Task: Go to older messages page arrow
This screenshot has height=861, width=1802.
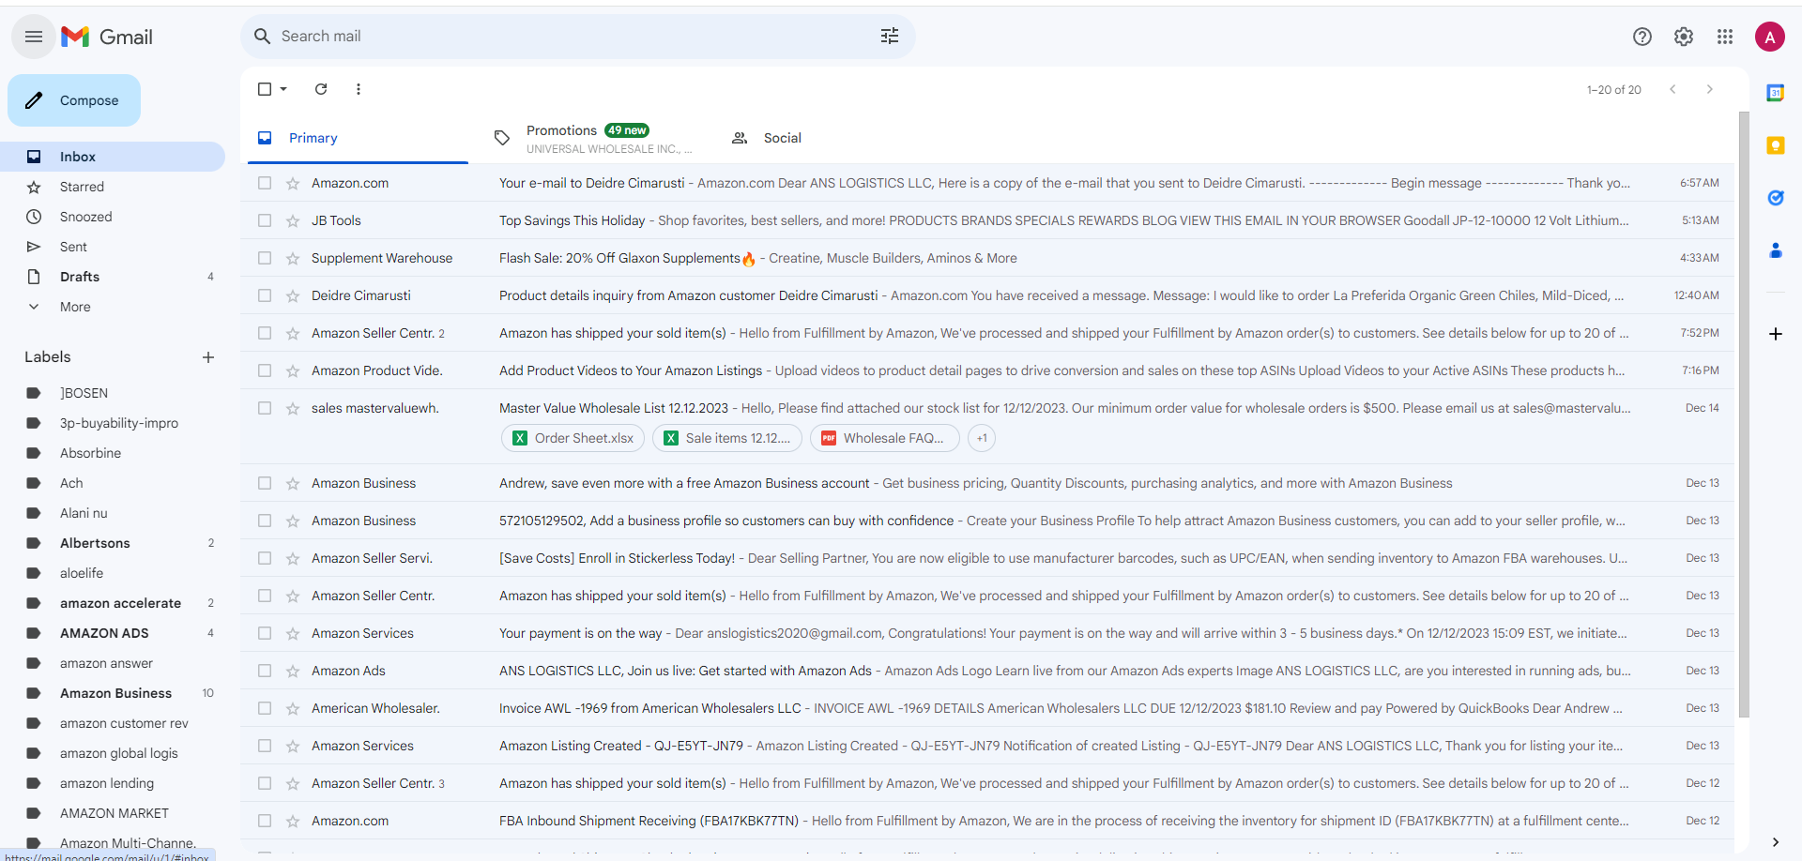Action: 1710,89
